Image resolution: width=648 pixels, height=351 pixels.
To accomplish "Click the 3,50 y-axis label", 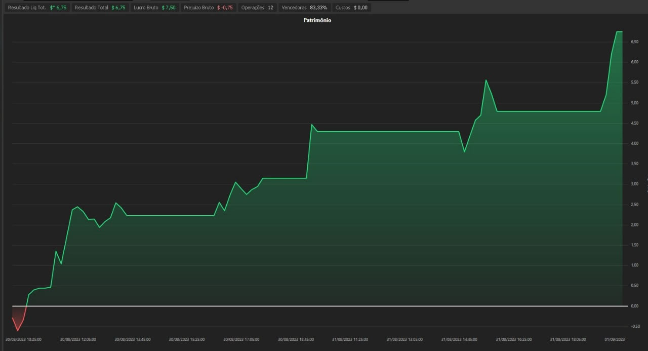I will click(635, 164).
